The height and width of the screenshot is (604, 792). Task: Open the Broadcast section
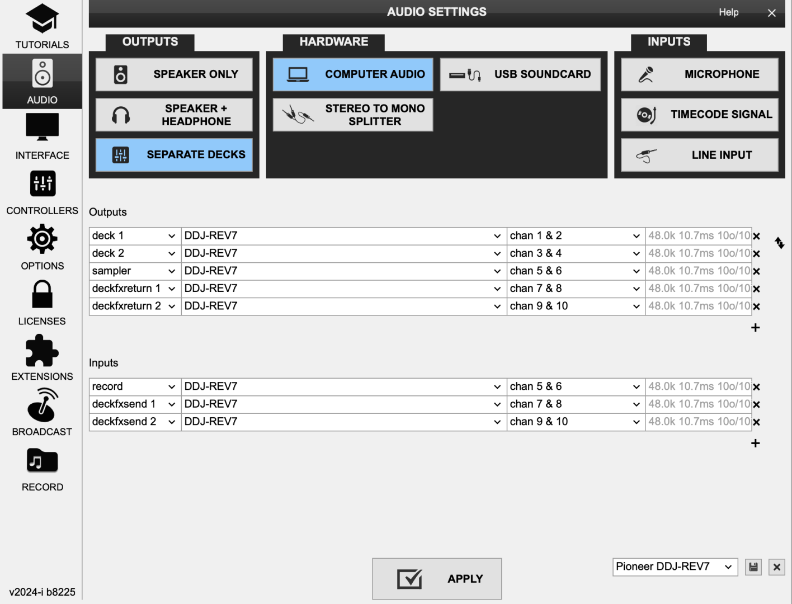pos(42,414)
